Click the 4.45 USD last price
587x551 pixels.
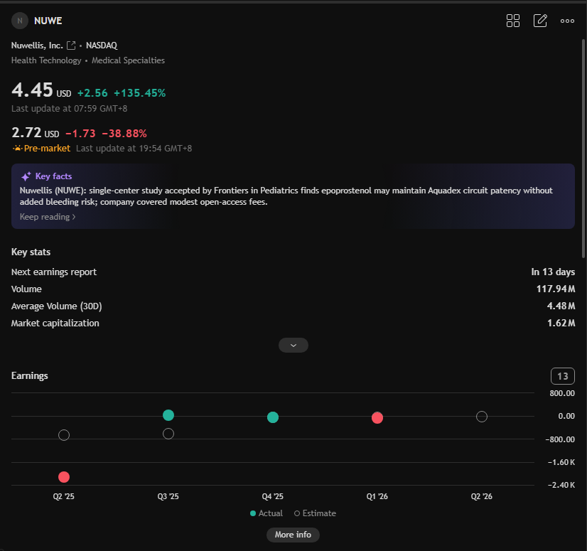(41, 90)
